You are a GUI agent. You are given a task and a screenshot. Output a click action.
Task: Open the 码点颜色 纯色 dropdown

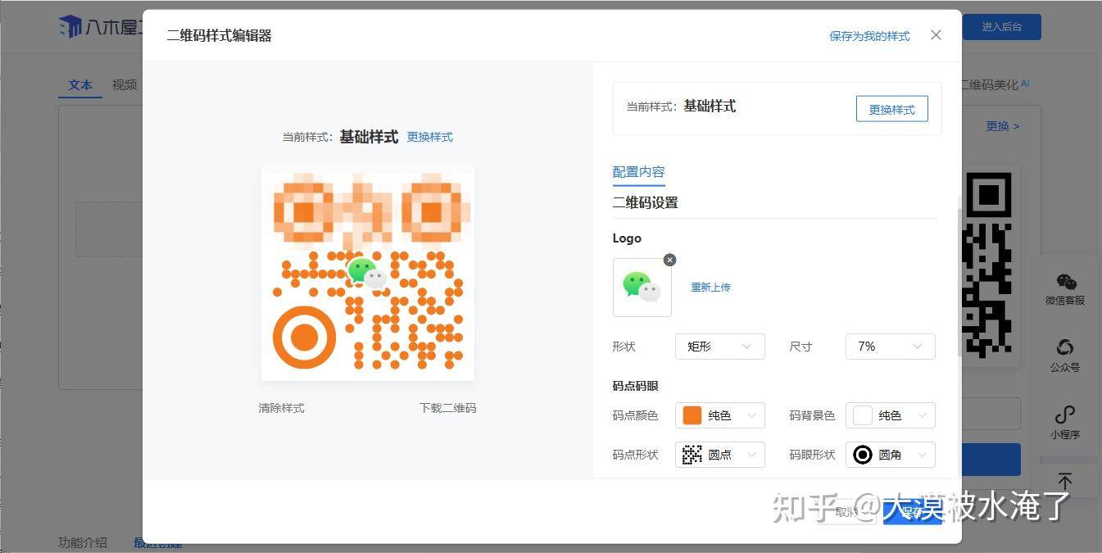click(720, 415)
